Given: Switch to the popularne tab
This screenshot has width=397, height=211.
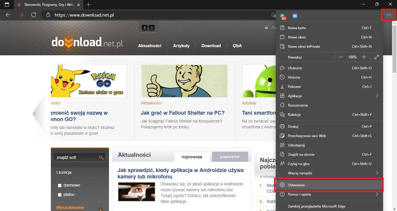Looking at the screenshot, I should click(230, 157).
